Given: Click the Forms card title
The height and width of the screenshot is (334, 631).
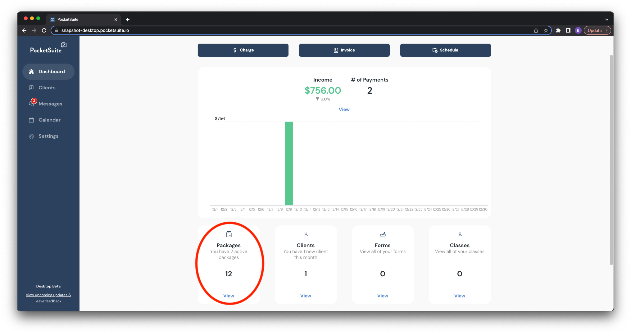Looking at the screenshot, I should coord(383,245).
